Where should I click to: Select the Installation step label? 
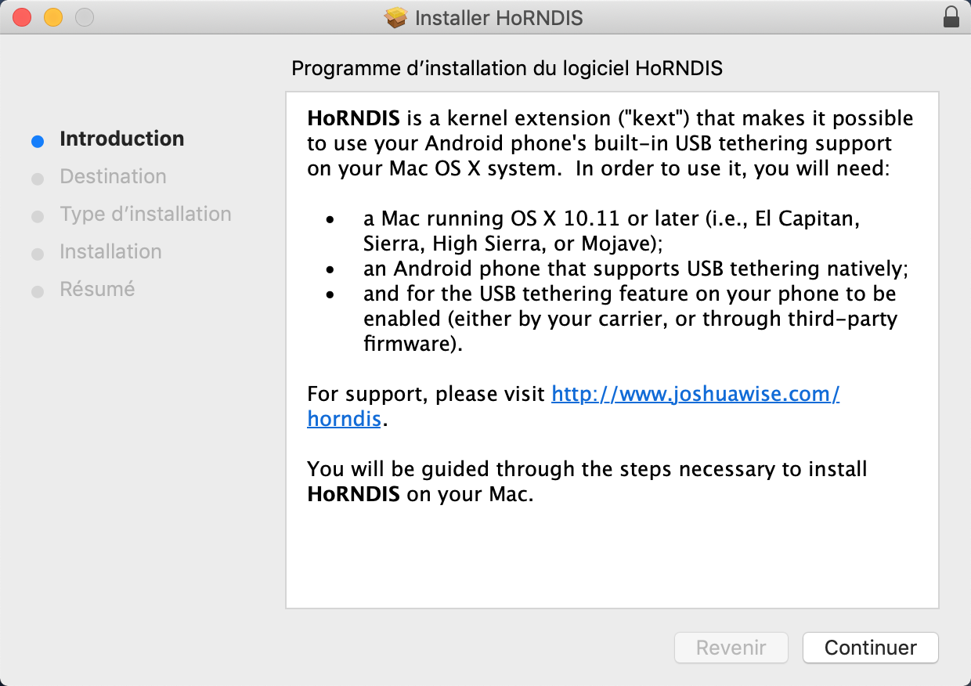point(110,252)
